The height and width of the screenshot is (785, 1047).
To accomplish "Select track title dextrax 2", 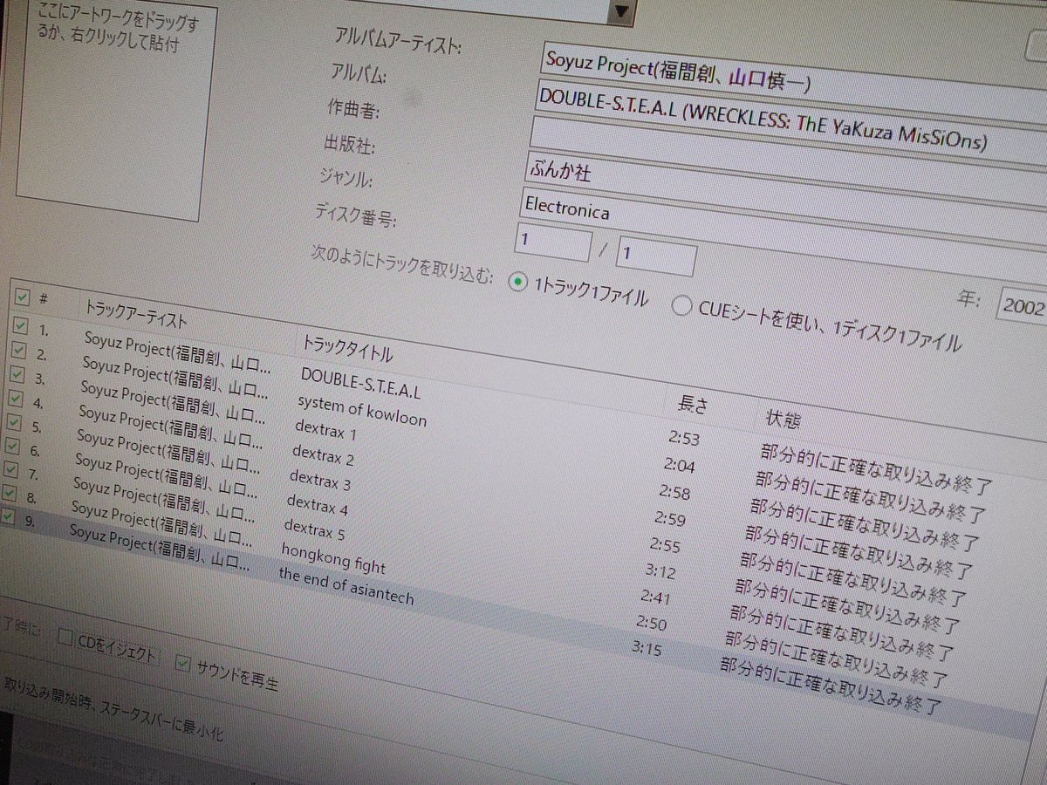I will tap(323, 454).
